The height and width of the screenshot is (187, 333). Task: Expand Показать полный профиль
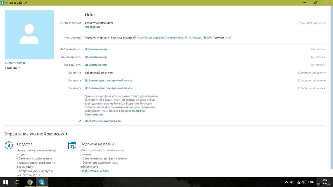point(103,121)
